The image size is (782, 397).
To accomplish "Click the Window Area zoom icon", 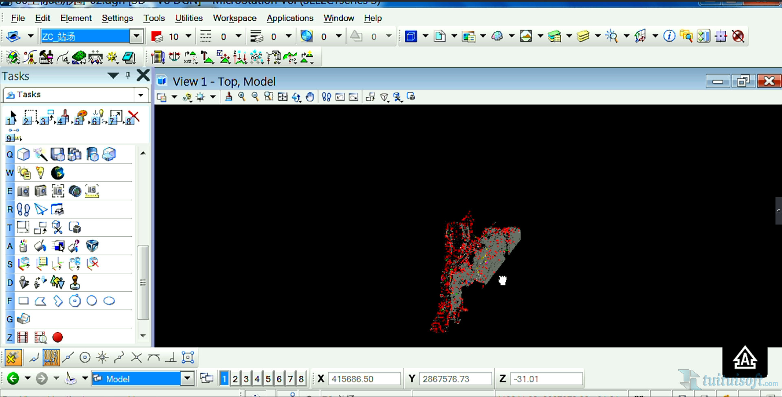I will [268, 97].
